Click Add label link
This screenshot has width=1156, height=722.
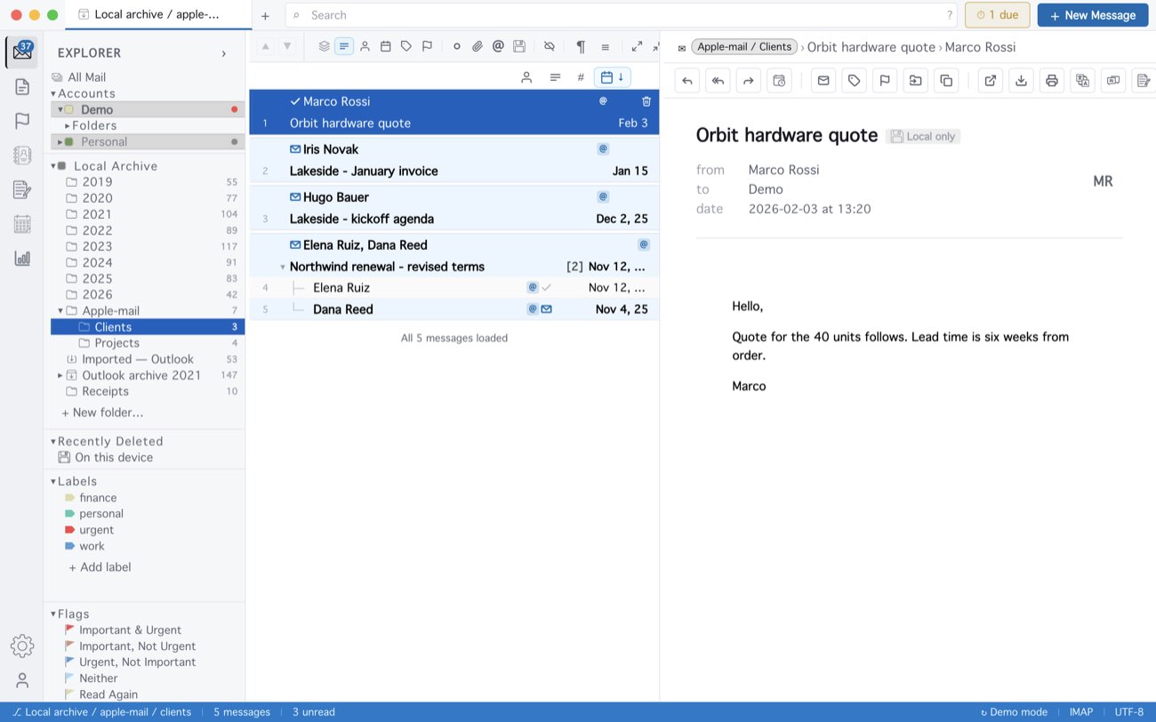pos(100,567)
